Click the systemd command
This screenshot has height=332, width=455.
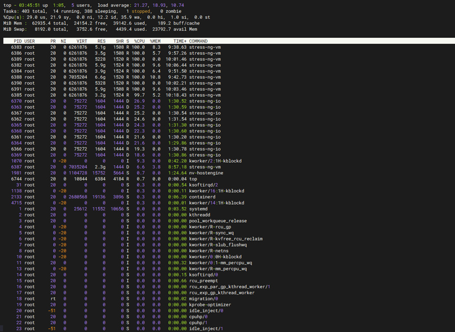[x=198, y=209]
